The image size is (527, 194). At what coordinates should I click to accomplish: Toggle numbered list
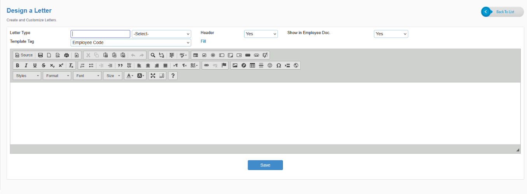coord(82,65)
